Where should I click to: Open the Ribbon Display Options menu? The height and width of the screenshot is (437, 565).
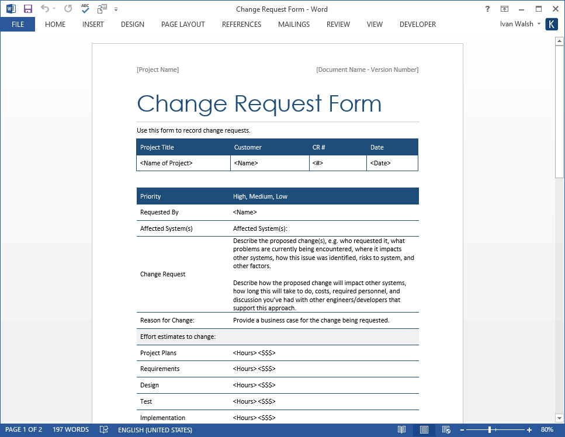coord(504,9)
